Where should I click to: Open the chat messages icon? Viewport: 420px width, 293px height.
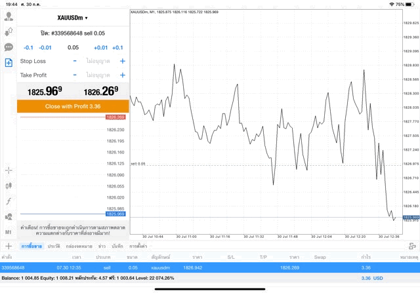9,47
